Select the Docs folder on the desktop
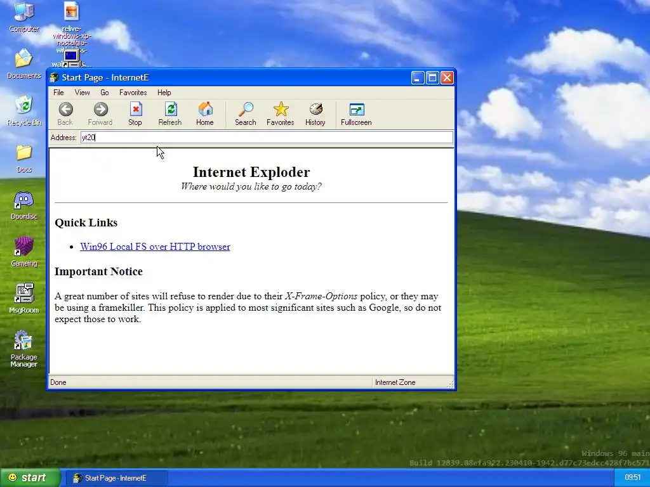 (24, 159)
